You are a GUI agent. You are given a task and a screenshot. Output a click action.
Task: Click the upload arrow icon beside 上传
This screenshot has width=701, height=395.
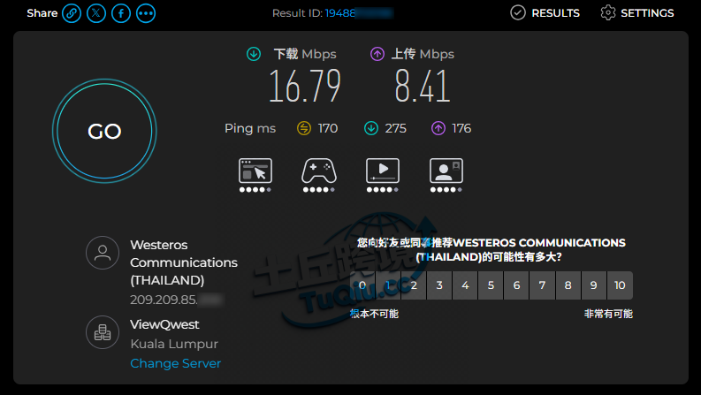click(x=377, y=54)
